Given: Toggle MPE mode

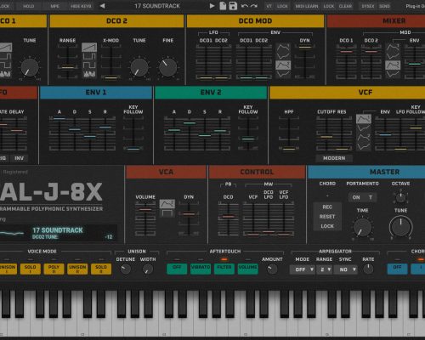Looking at the screenshot, I should click(54, 6).
